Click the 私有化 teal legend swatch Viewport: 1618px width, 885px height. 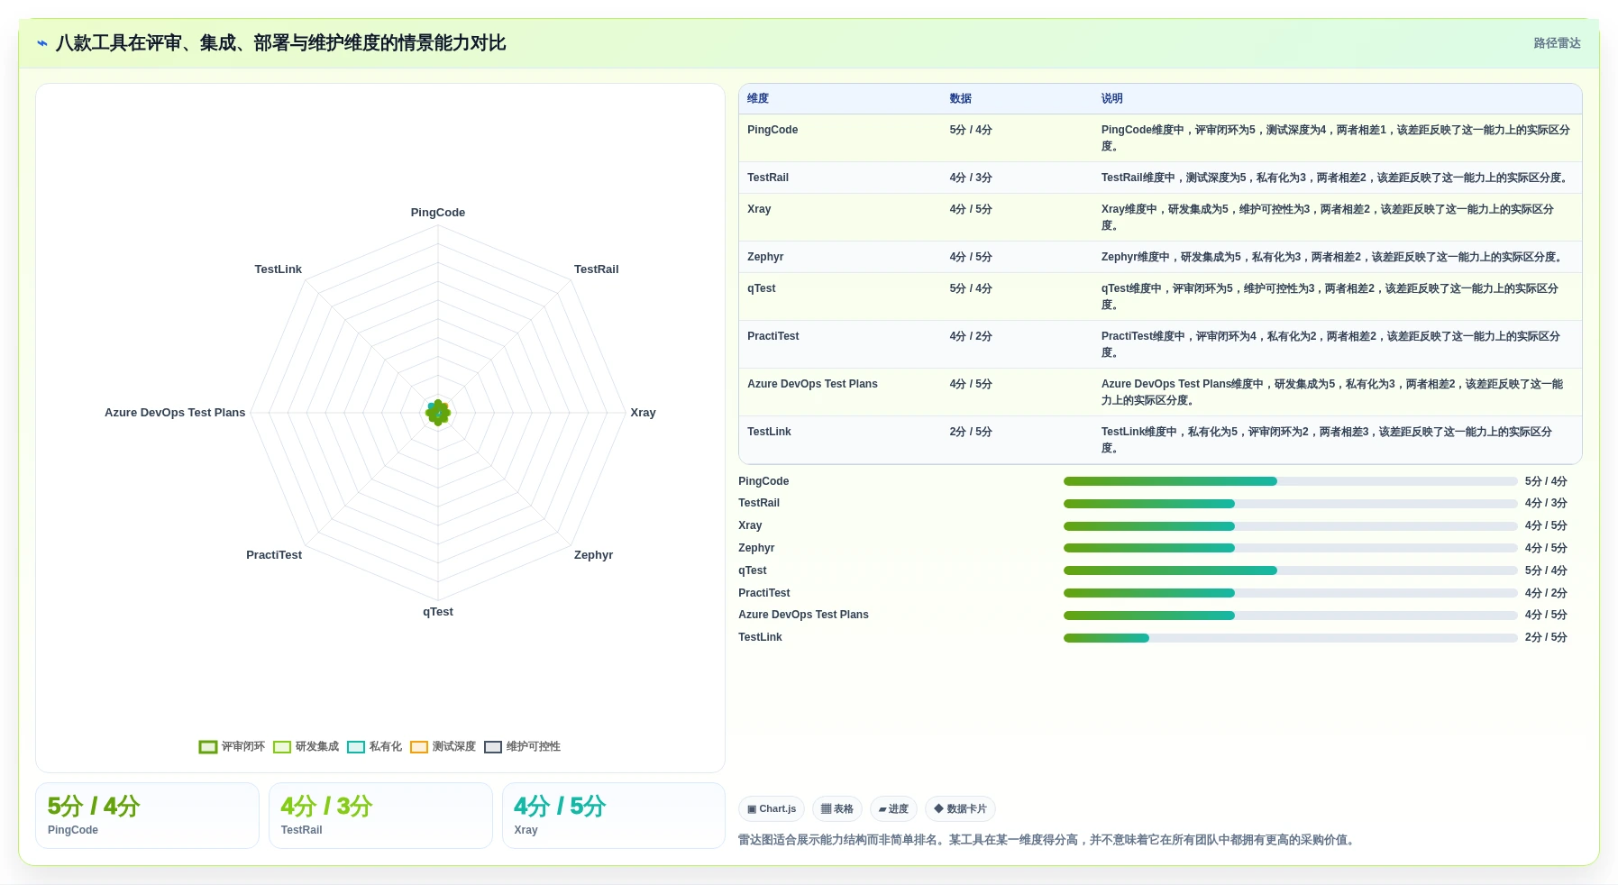[x=356, y=746]
